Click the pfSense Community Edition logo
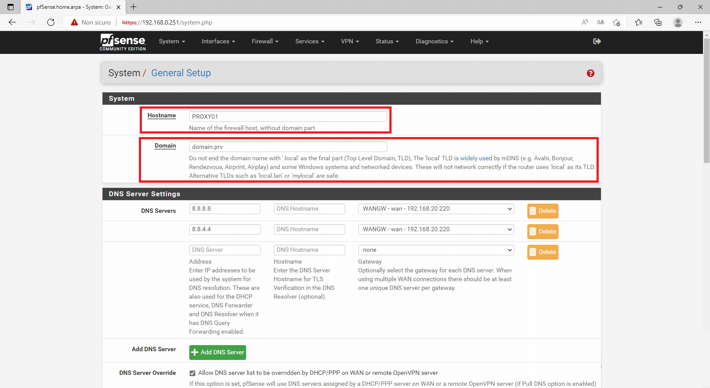 point(123,42)
